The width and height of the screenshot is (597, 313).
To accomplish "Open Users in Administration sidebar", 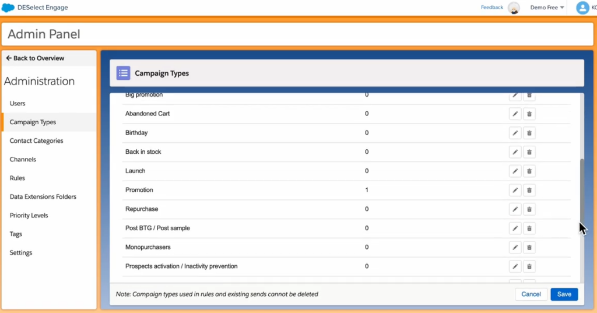I will (17, 103).
